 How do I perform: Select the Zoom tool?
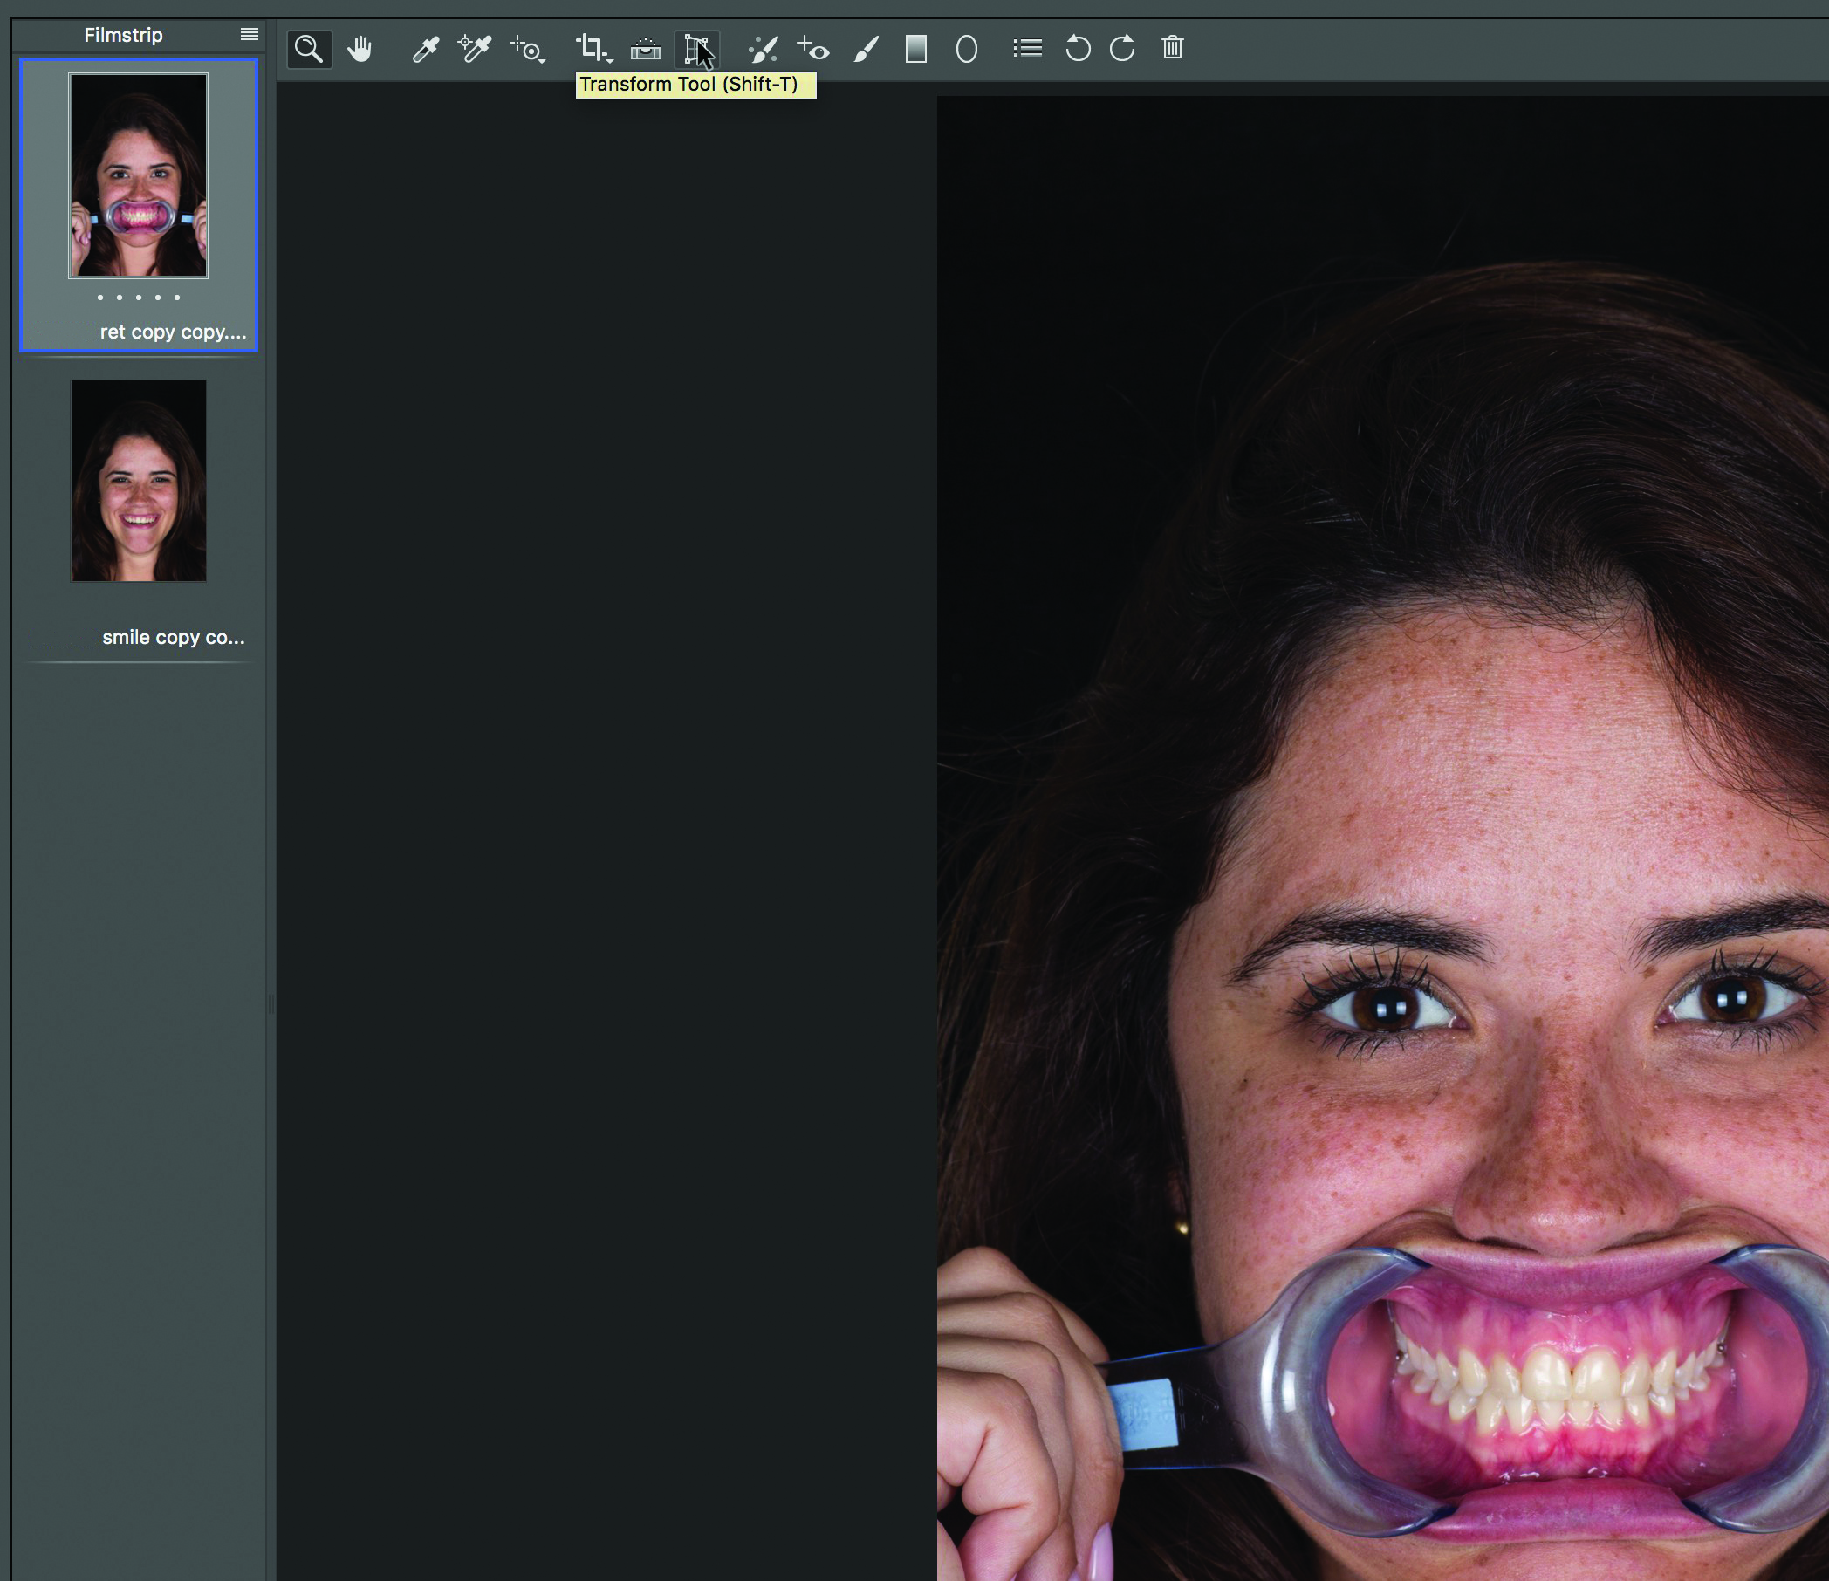point(309,49)
